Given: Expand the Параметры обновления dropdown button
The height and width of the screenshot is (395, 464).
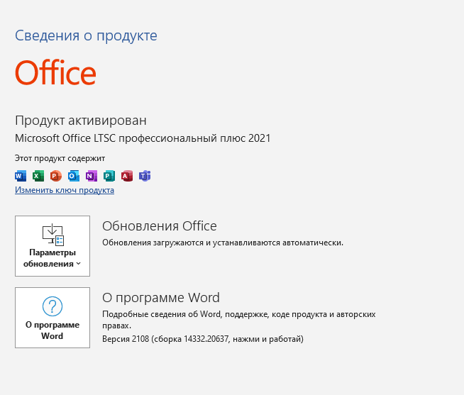Looking at the screenshot, I should 53,246.
